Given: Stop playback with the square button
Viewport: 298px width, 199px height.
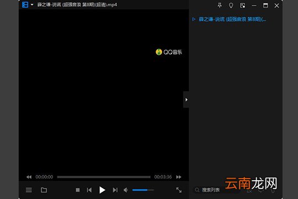Looking at the screenshot, I should tap(78, 190).
